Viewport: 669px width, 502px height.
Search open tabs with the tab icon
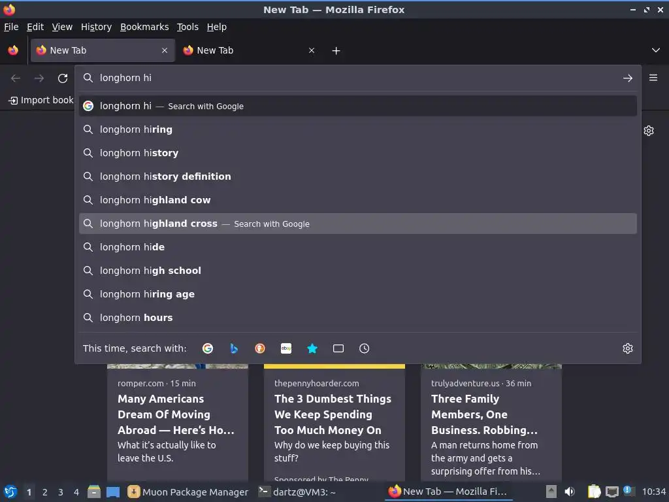click(338, 348)
